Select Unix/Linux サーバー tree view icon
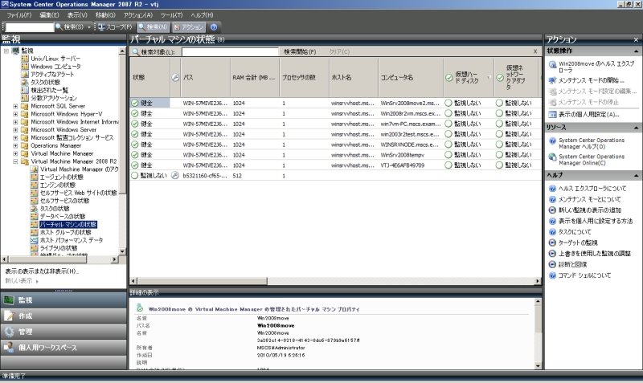The image size is (643, 383). coord(25,59)
